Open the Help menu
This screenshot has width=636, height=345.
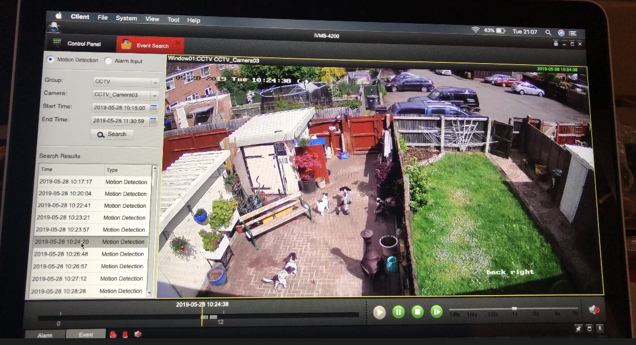[193, 20]
